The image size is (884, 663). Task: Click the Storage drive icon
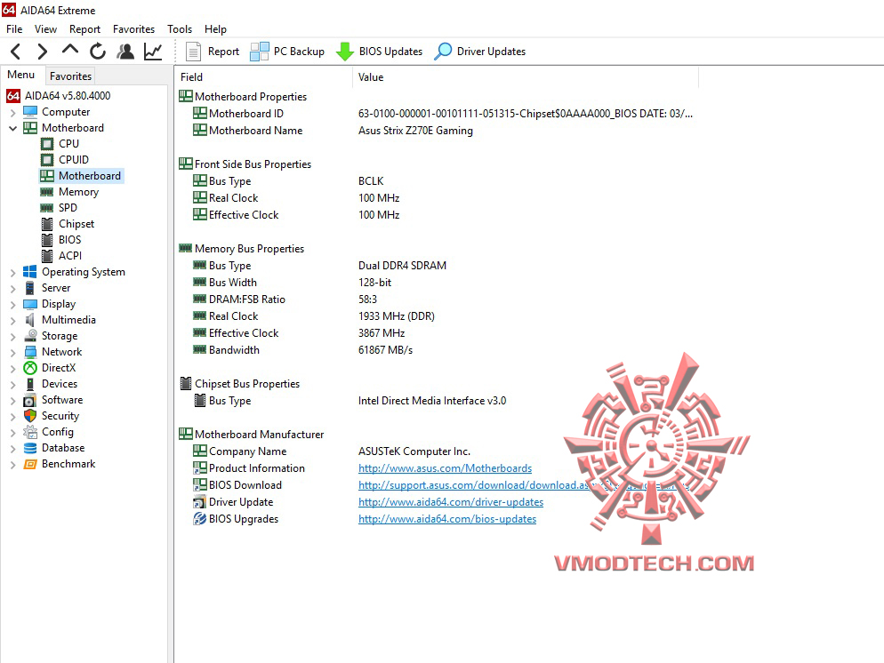point(30,336)
